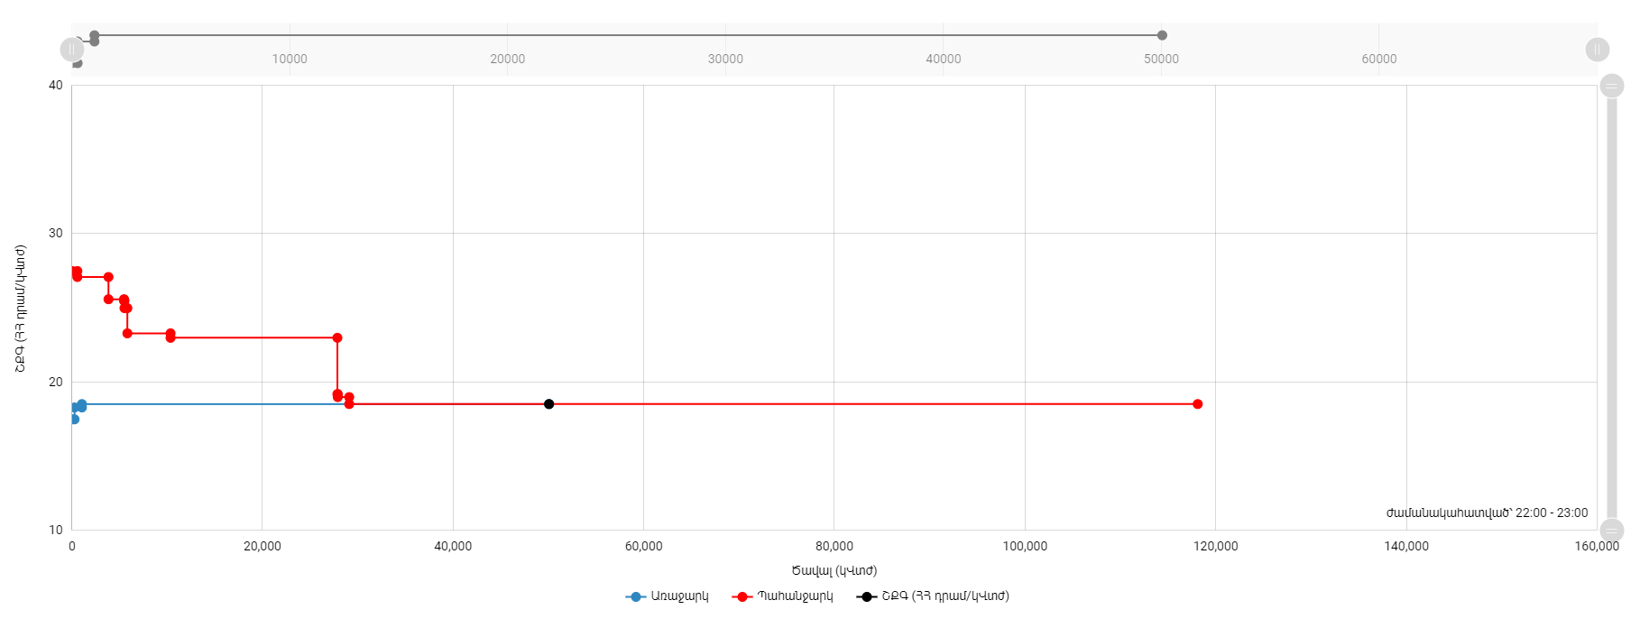Toggle the blue Առաջարկ series in legend
The height and width of the screenshot is (628, 1640).
667,596
